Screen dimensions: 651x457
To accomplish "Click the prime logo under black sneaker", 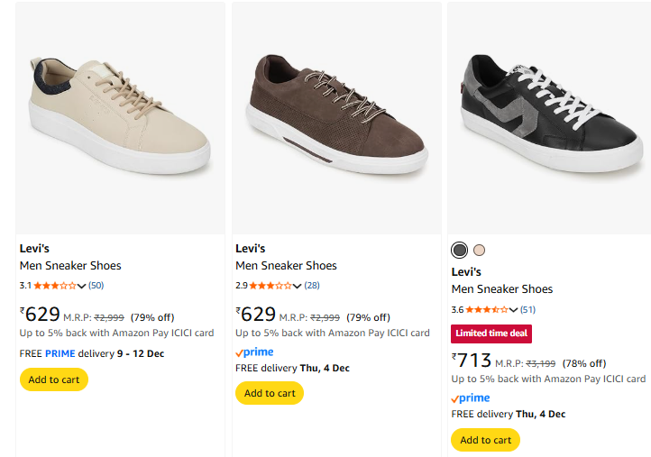I will (x=471, y=398).
